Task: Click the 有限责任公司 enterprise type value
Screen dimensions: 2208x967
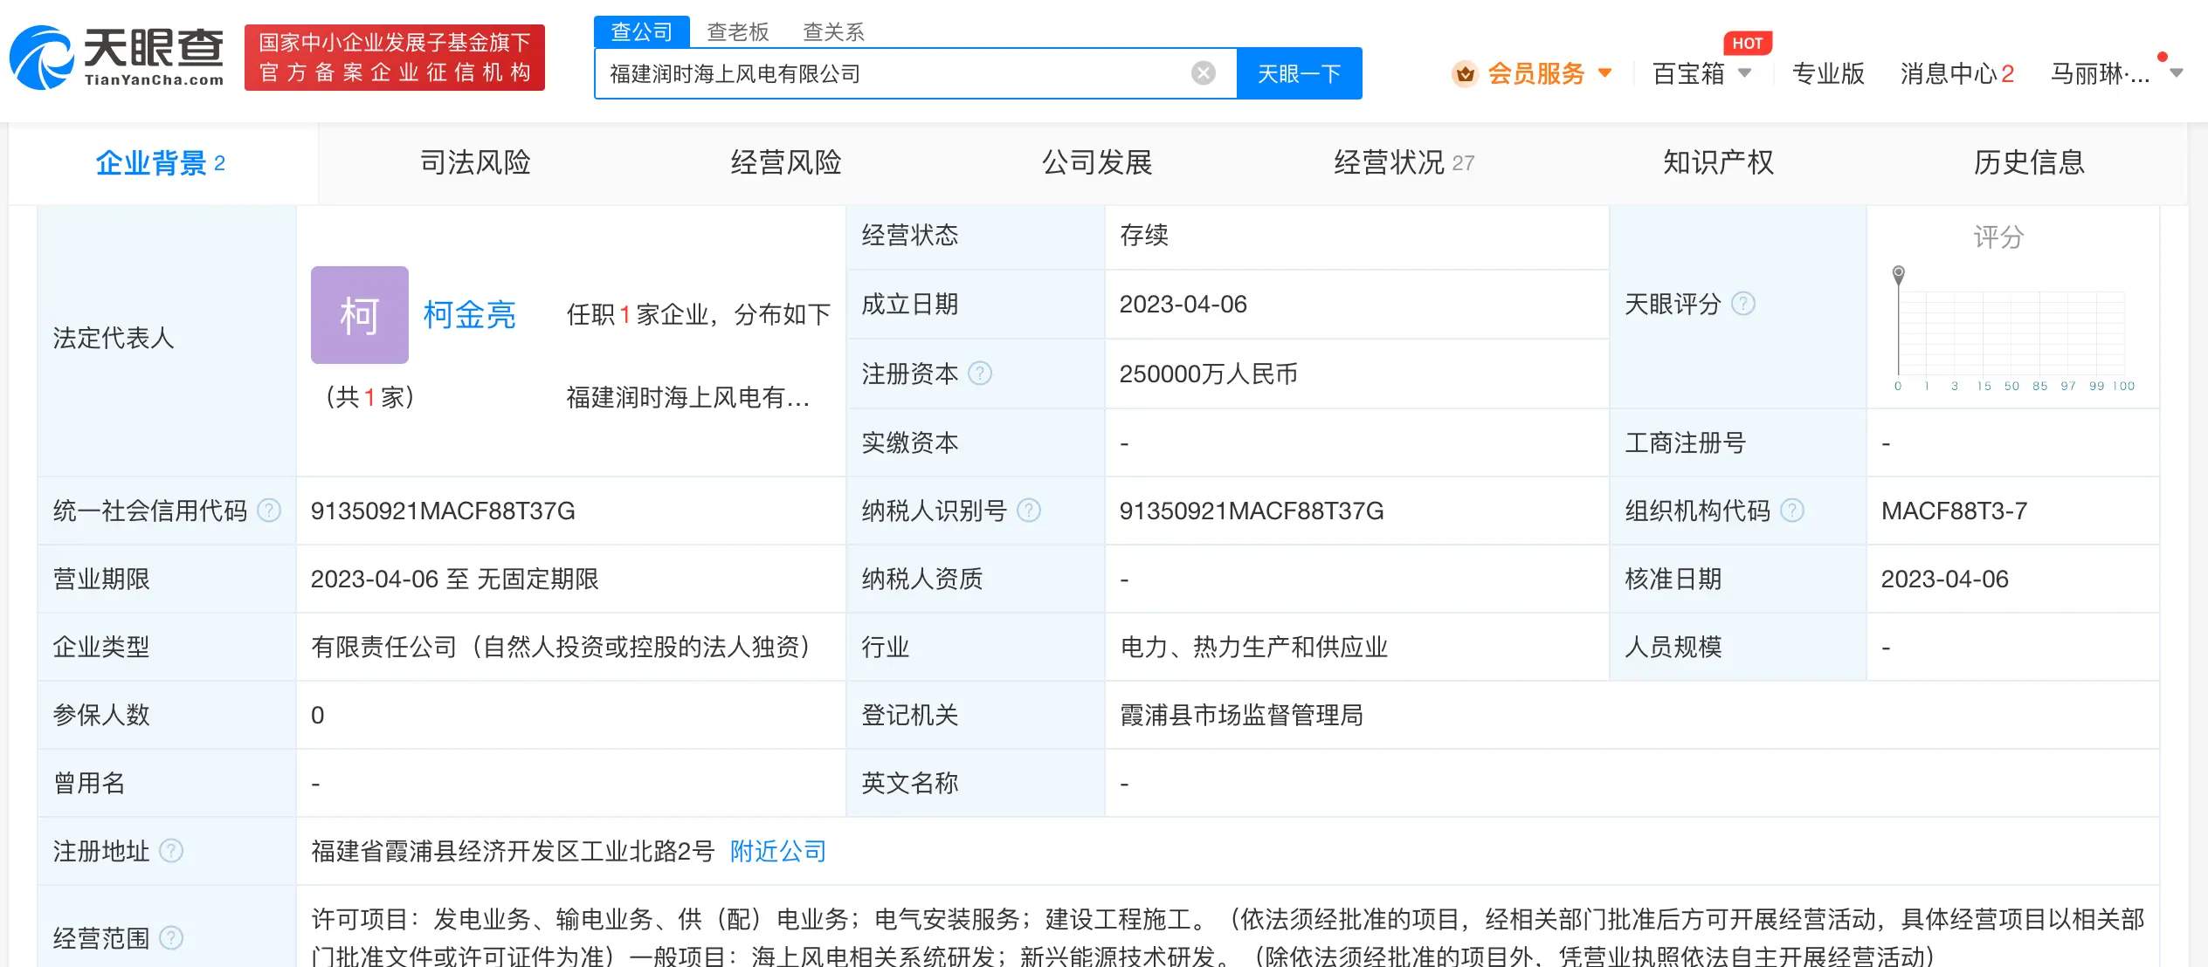Action: 564,647
